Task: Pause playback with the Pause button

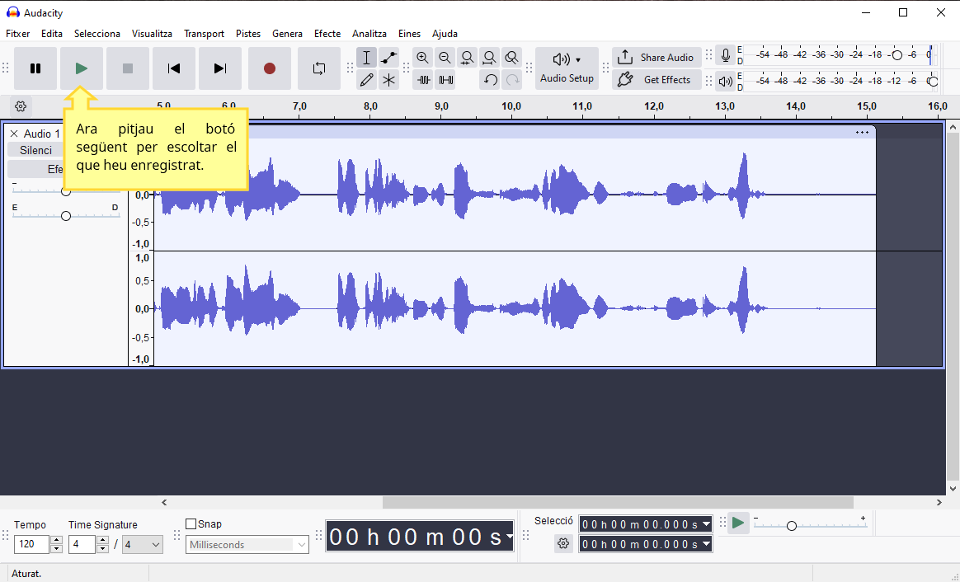Action: tap(35, 68)
